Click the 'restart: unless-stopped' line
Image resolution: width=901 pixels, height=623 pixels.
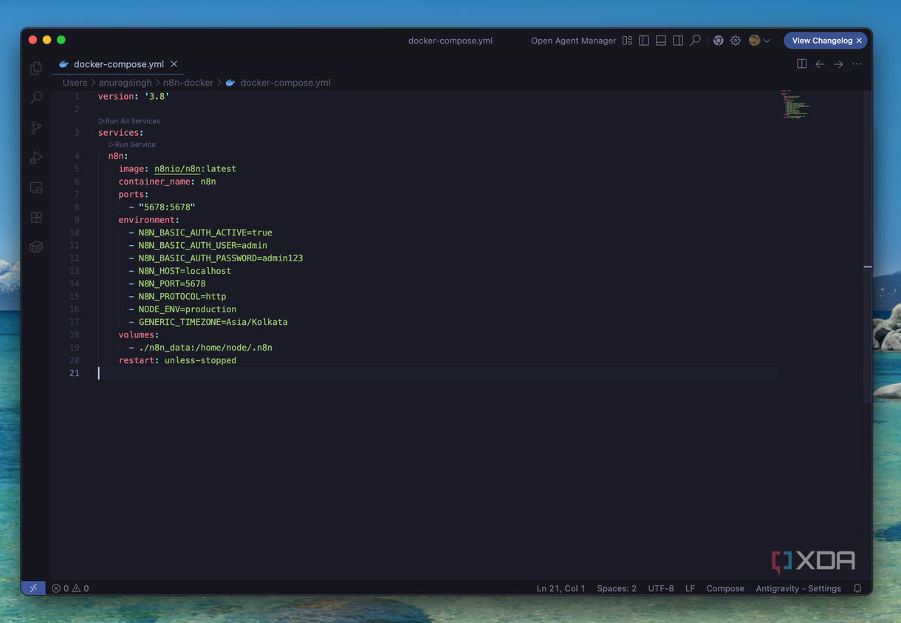[x=177, y=361]
